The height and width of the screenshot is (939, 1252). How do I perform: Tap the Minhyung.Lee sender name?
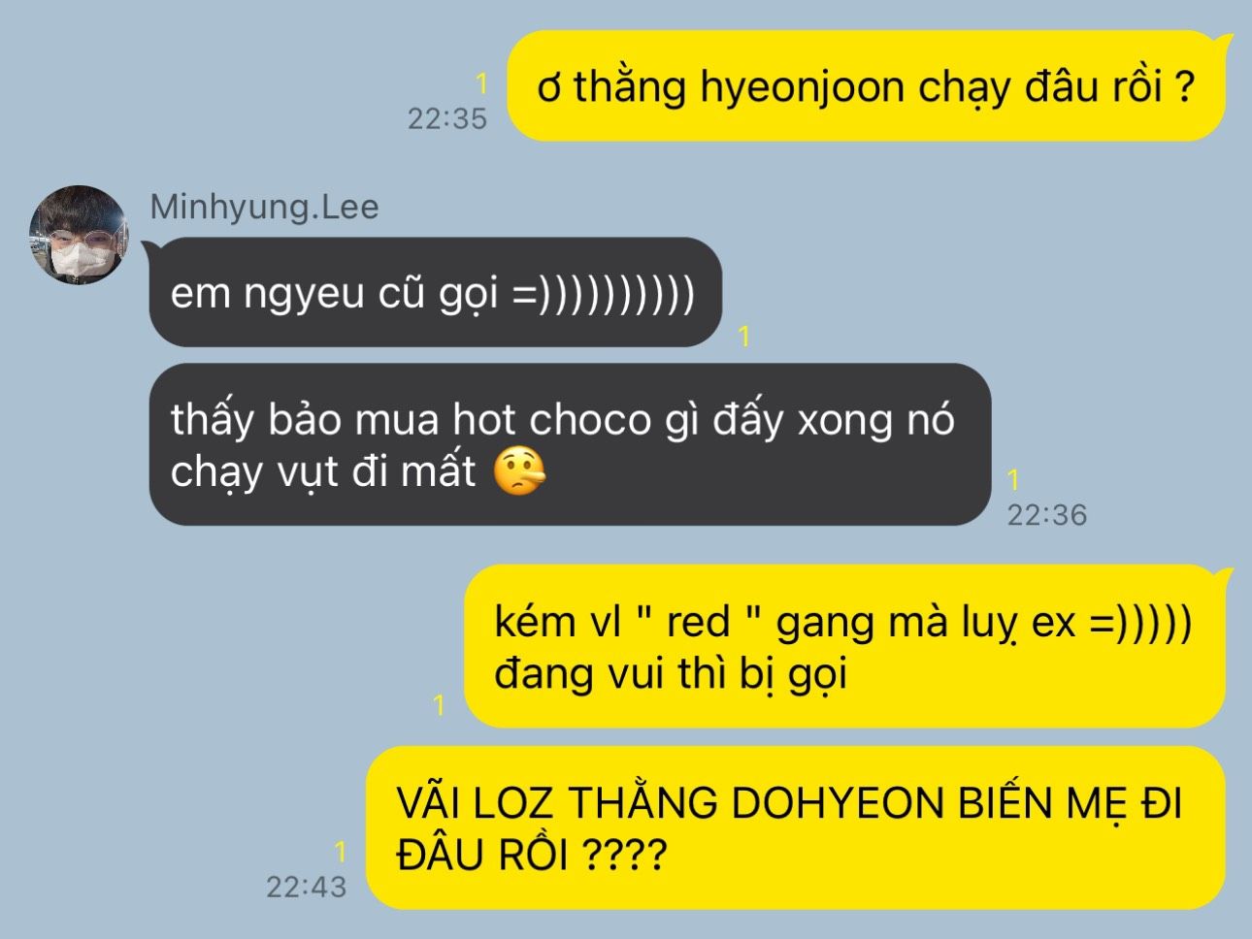coord(264,207)
